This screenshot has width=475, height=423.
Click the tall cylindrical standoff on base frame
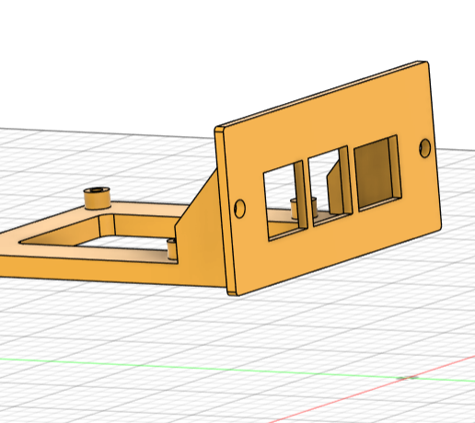(97, 198)
